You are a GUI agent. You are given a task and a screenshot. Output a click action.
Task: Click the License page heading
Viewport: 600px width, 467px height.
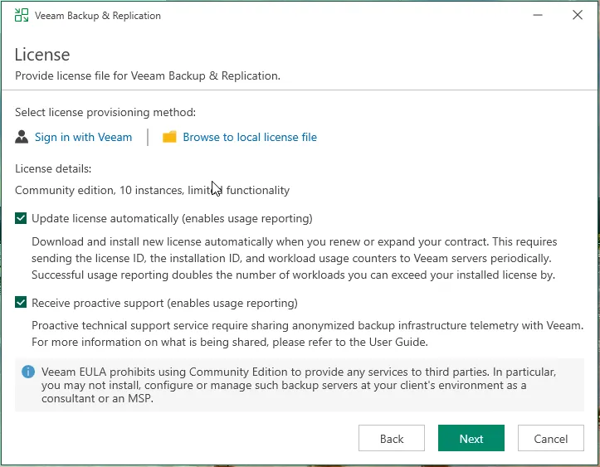pyautogui.click(x=42, y=55)
